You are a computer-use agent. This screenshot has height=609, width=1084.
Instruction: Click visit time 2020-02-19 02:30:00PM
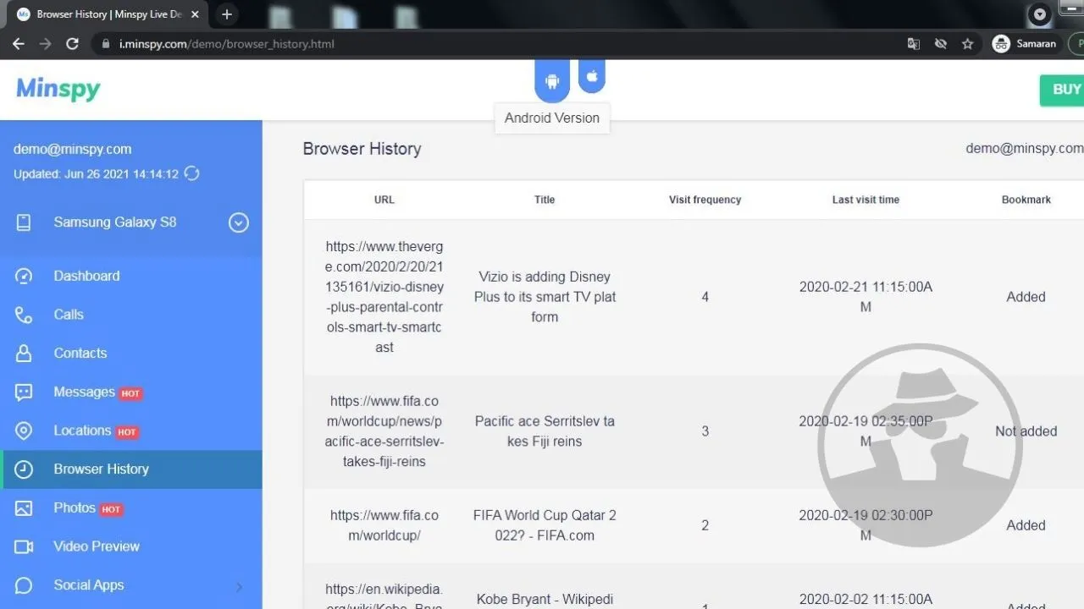pos(866,525)
